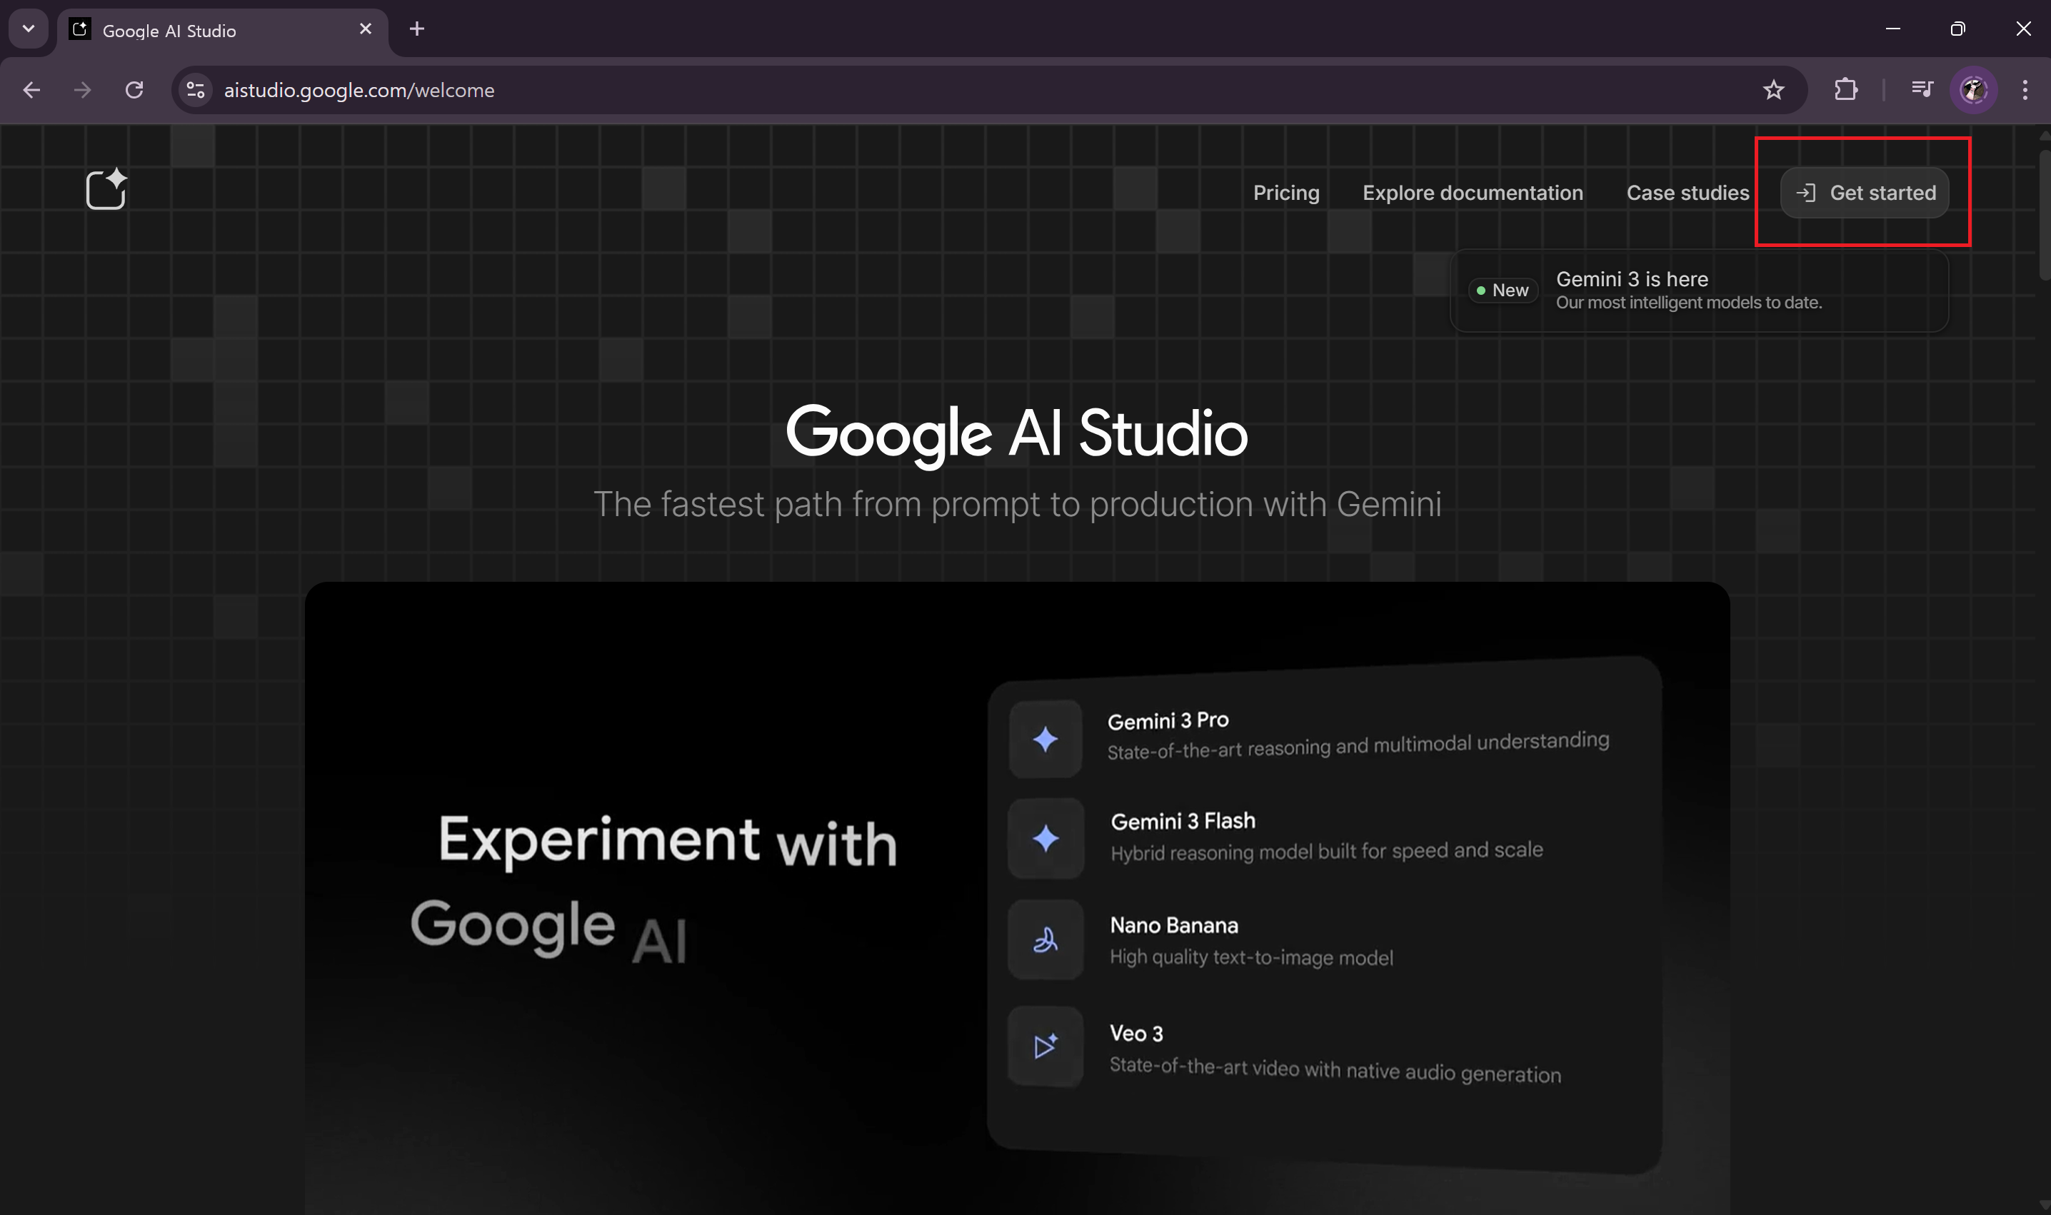Click the Gemini 3 Pro sparkle icon
Viewport: 2051px width, 1215px height.
click(1045, 740)
